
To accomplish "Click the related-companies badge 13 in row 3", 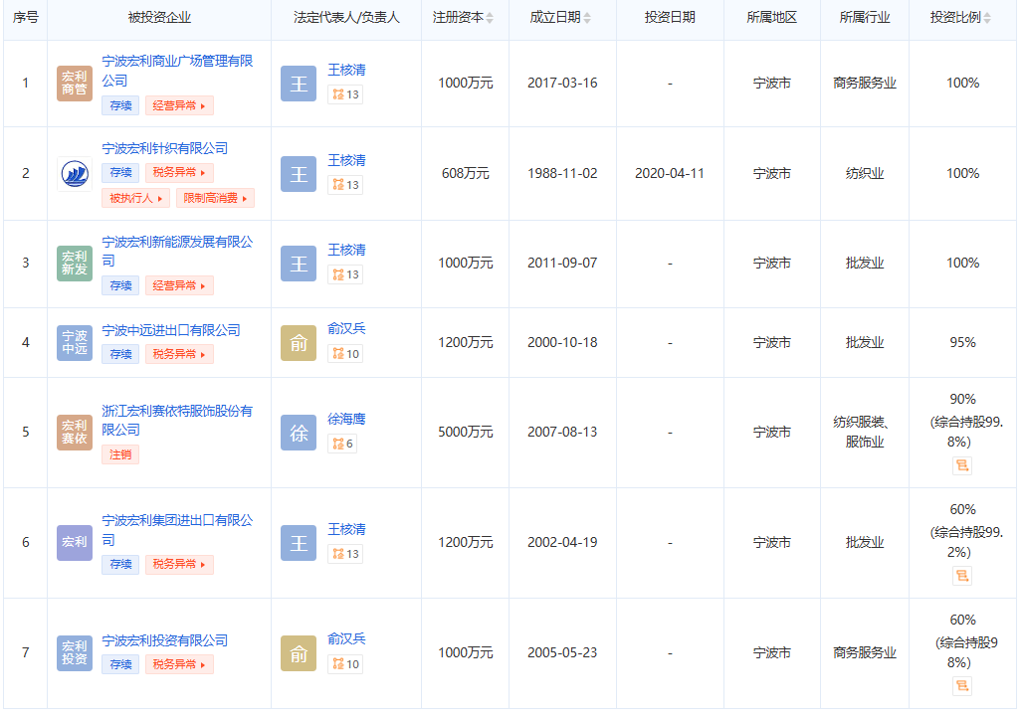I will (345, 274).
